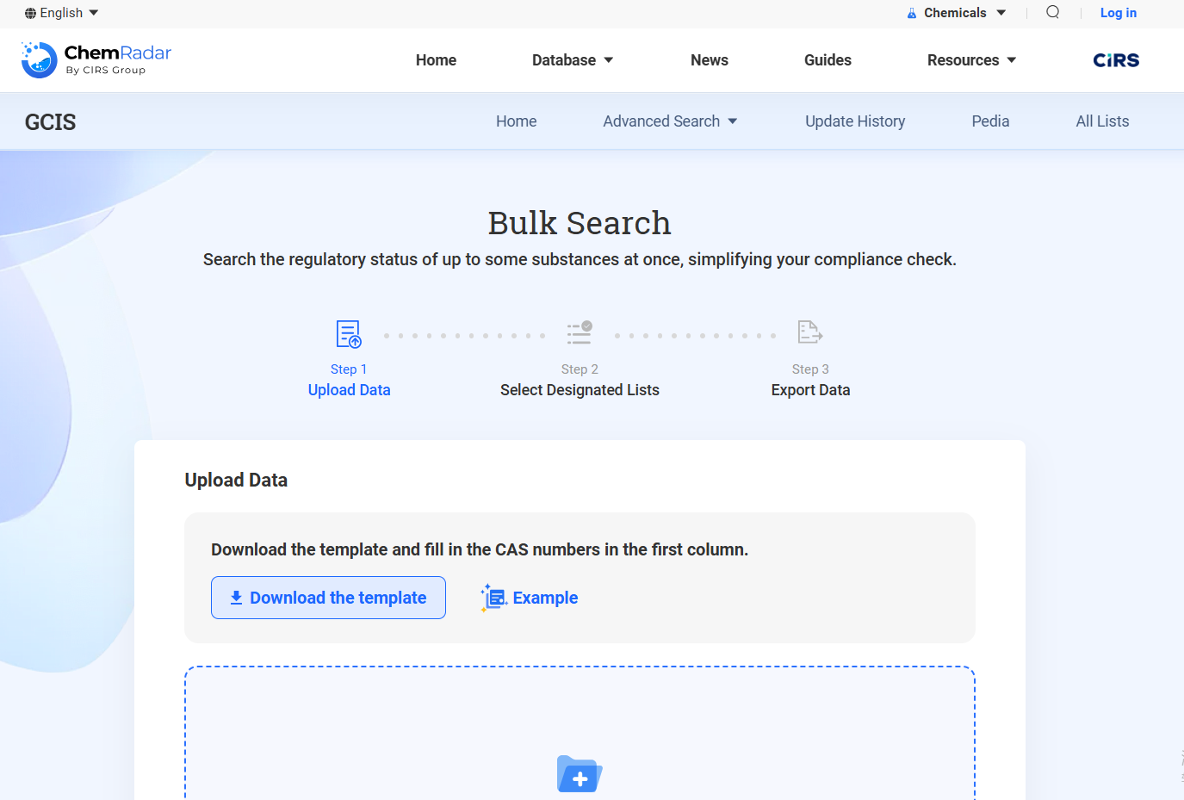Open search with the magnifier icon

tap(1052, 12)
